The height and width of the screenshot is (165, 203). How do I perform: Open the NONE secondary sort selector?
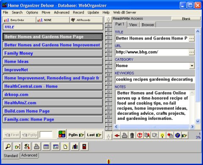pos(53,20)
